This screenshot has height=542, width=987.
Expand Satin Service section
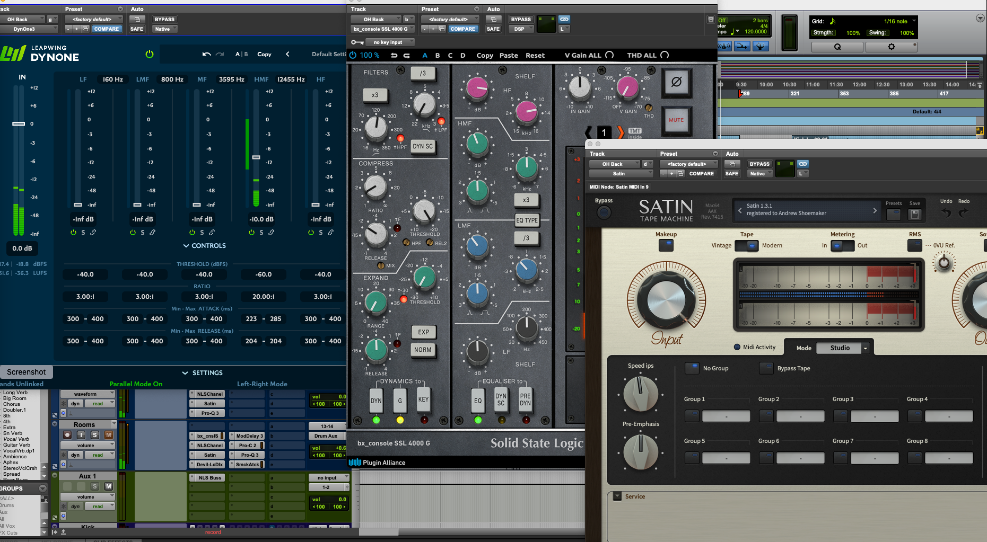coord(617,496)
